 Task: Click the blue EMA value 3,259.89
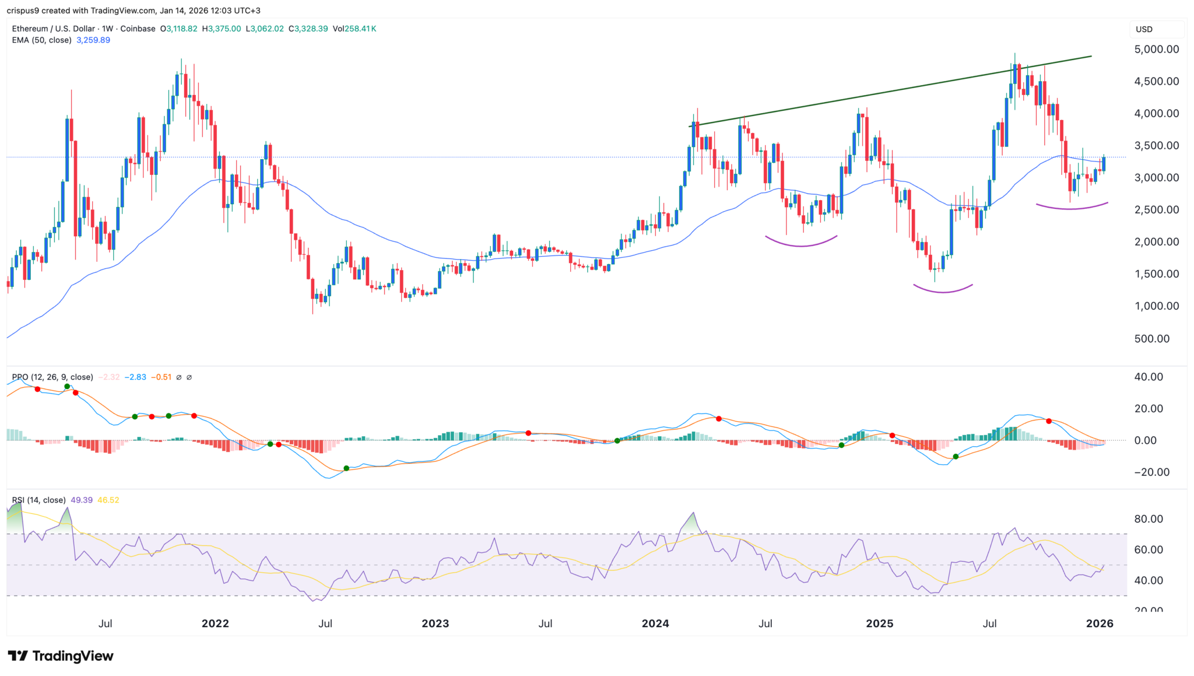[x=93, y=40]
